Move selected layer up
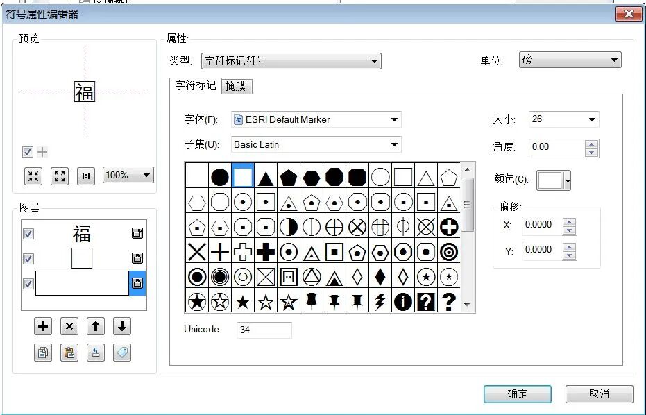 96,326
